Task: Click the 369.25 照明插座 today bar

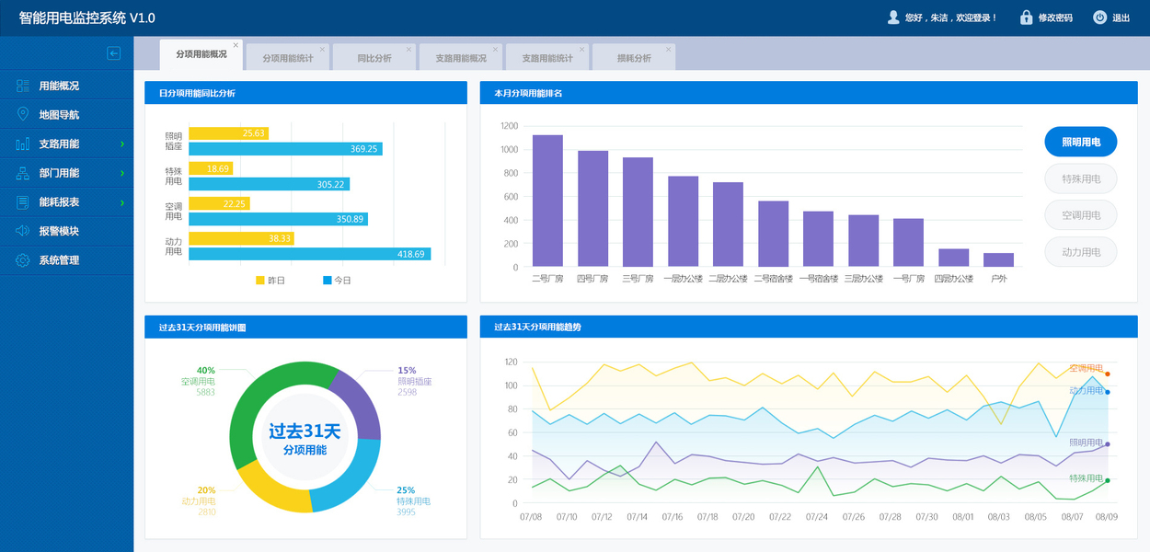Action: coord(286,149)
